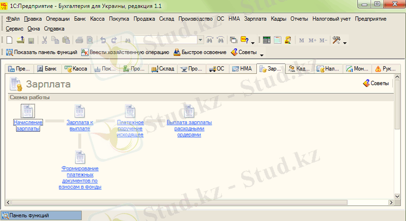The width and height of the screenshot is (406, 221).
Task: Open the Операции menu
Action: click(58, 19)
